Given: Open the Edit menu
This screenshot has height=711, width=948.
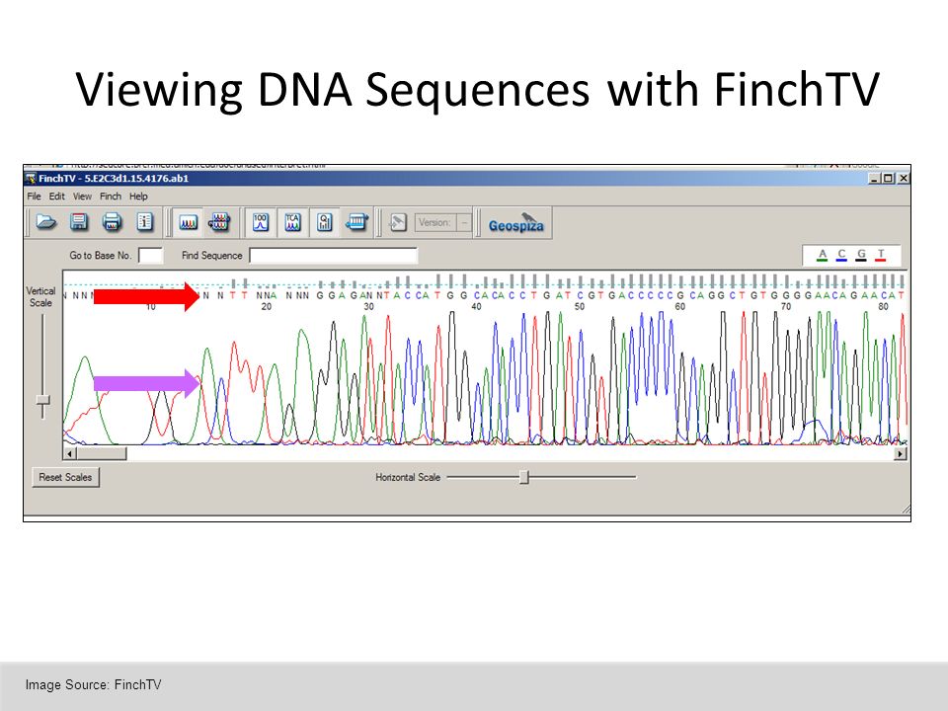Looking at the screenshot, I should (x=57, y=197).
